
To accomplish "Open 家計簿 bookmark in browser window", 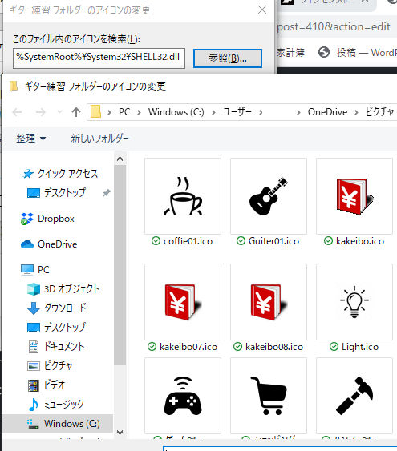I will [x=290, y=53].
